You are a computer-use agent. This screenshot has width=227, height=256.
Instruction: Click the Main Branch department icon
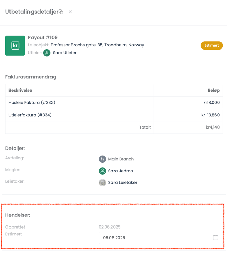[102, 159]
